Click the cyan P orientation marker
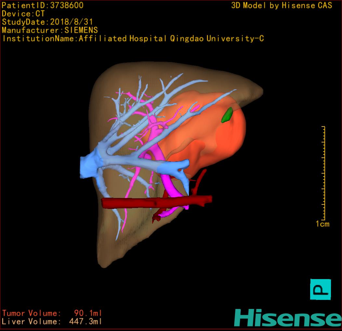 [321, 289]
